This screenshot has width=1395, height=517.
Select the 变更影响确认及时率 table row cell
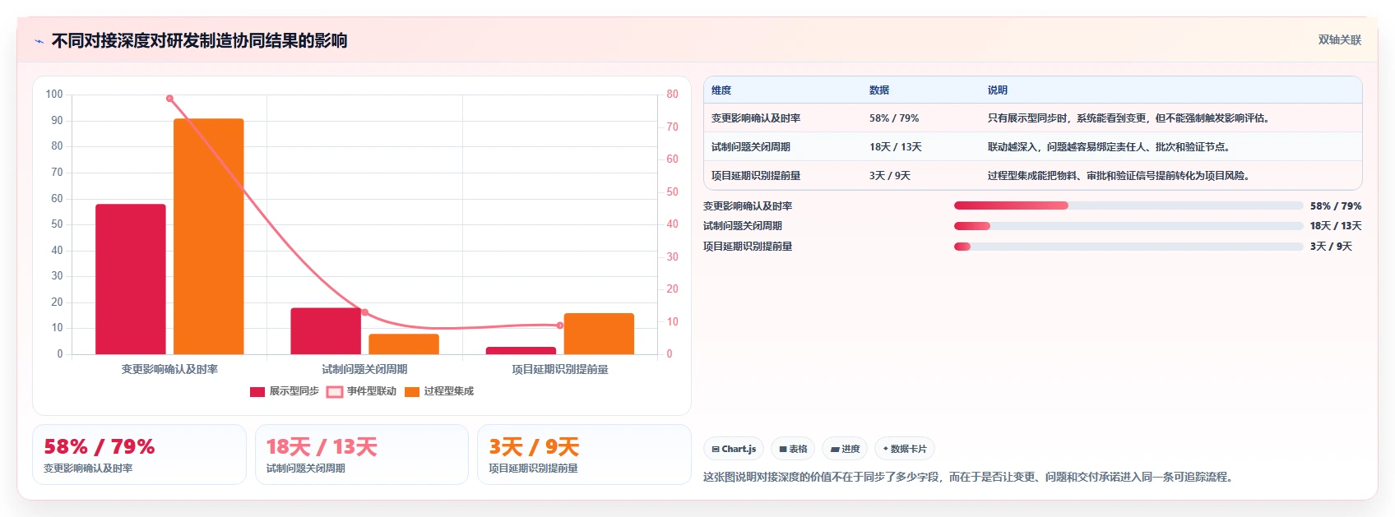(756, 118)
